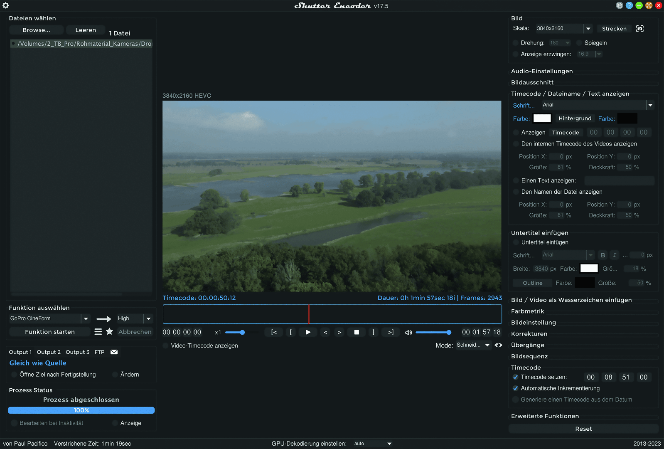Click the playback speed slider handle

(242, 332)
